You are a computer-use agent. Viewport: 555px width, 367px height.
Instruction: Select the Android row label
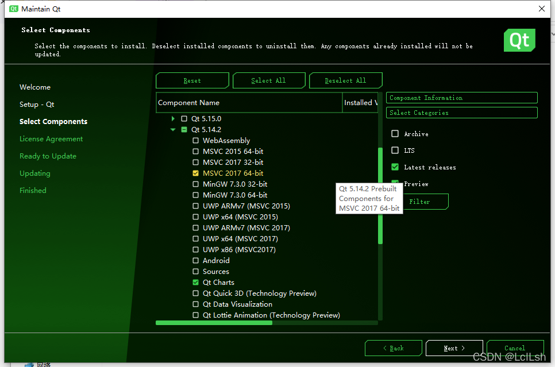(216, 261)
